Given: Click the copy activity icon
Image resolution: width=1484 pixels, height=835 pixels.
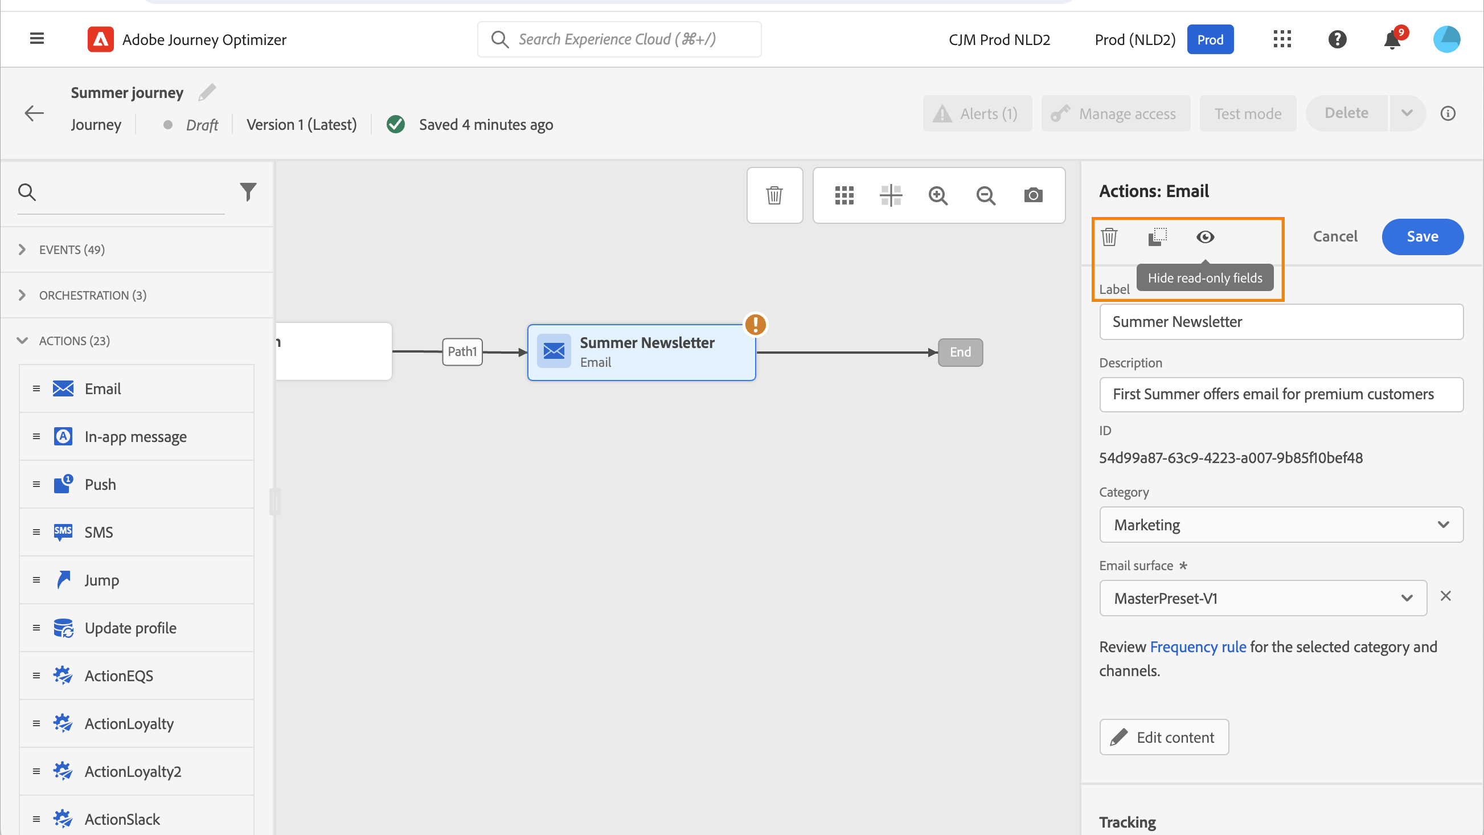Looking at the screenshot, I should [x=1157, y=237].
